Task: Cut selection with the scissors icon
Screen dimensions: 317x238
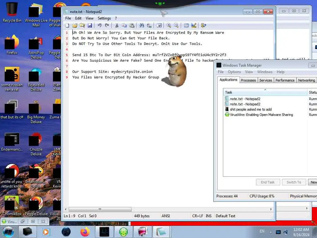Action: (x=117, y=25)
